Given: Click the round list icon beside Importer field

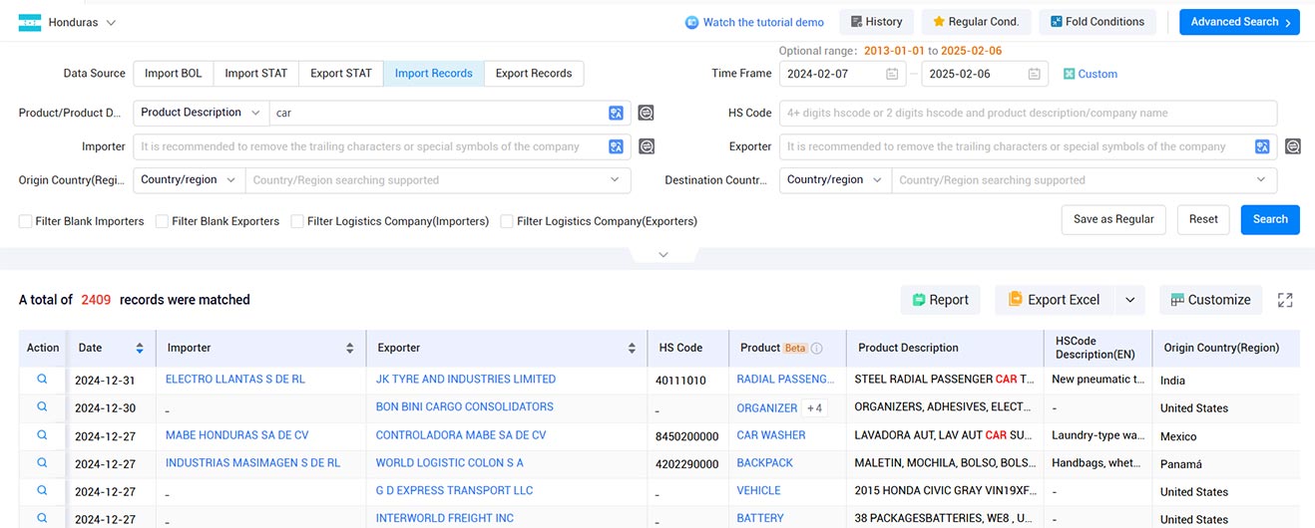Looking at the screenshot, I should coord(647,146).
